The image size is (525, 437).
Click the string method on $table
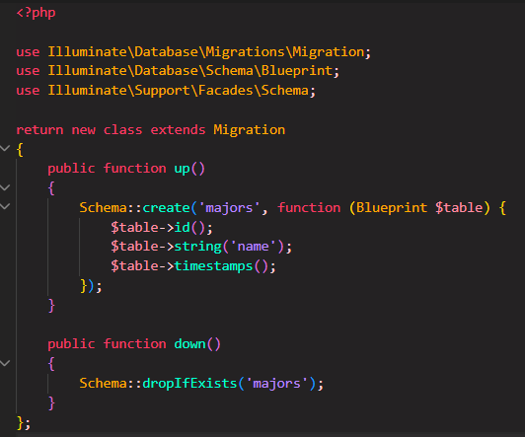pyautogui.click(x=198, y=247)
